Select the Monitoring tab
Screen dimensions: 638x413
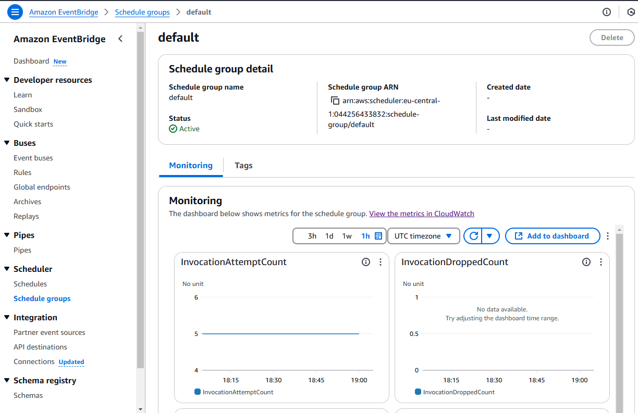coord(191,165)
